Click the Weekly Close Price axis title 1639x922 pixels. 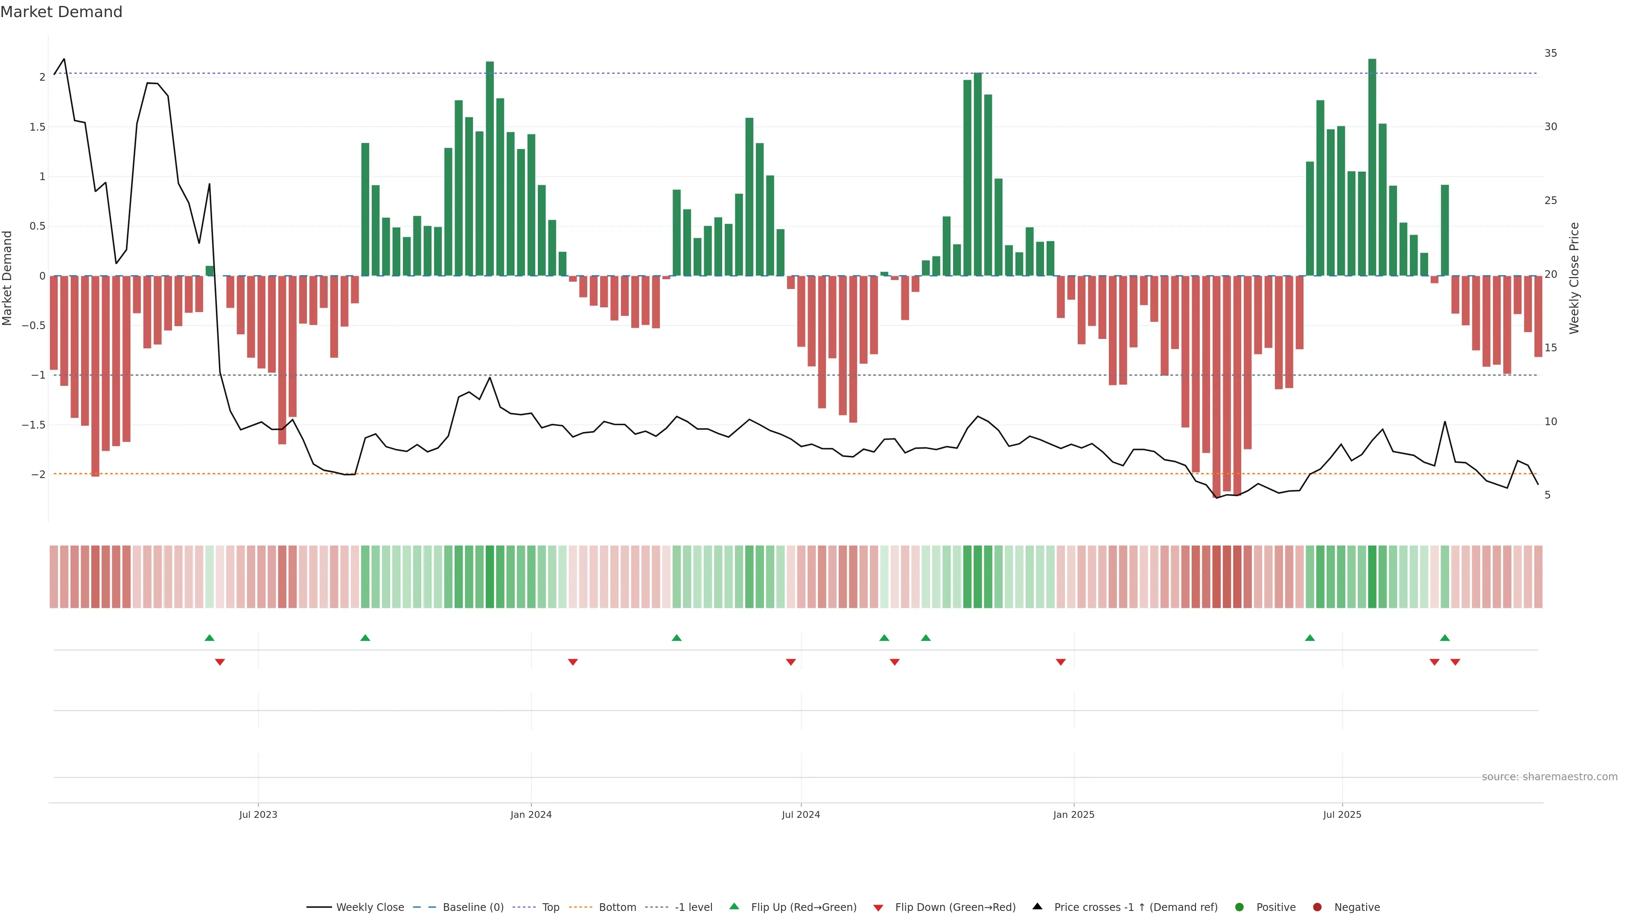[x=1574, y=278]
